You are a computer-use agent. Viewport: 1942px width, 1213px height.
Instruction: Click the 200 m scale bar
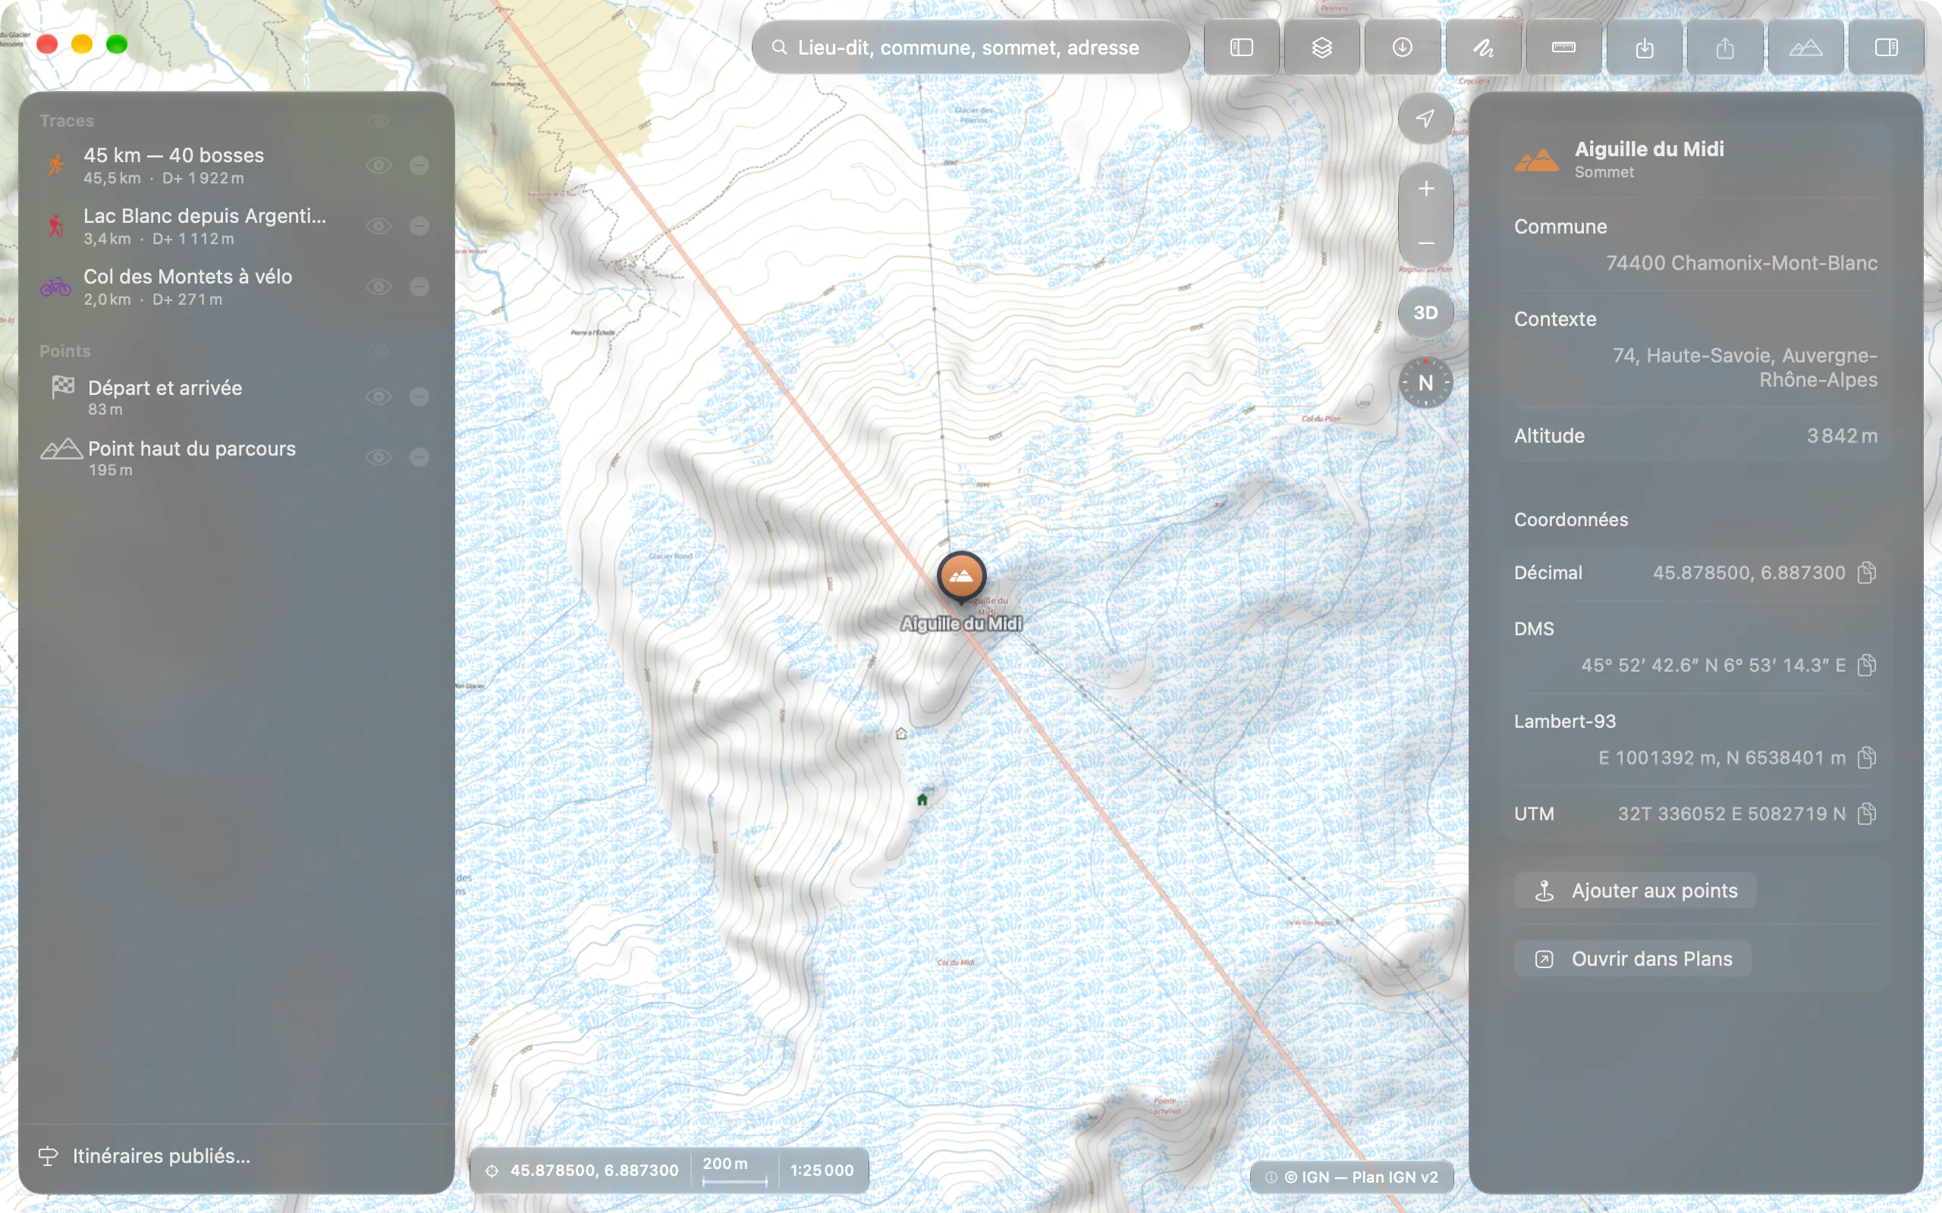point(734,1171)
